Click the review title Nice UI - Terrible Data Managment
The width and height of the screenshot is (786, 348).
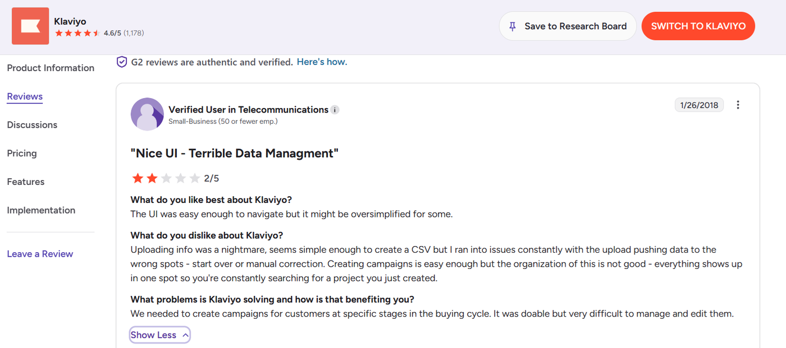pyautogui.click(x=235, y=153)
